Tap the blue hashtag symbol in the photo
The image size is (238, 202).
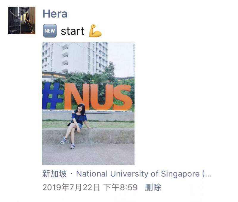(x=53, y=96)
